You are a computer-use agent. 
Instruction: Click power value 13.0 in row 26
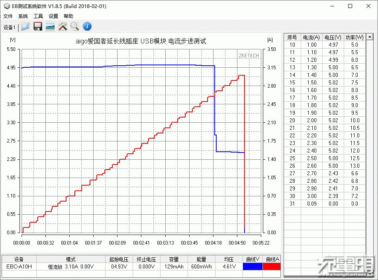pos(354,166)
